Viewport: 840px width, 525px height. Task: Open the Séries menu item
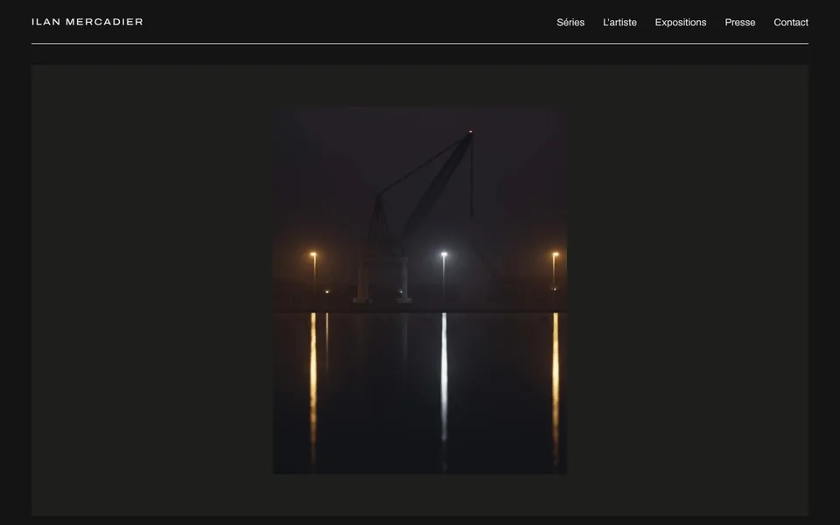click(x=570, y=23)
